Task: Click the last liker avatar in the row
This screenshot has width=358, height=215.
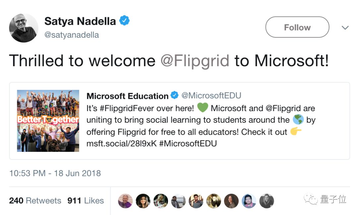Action: [x=267, y=201]
